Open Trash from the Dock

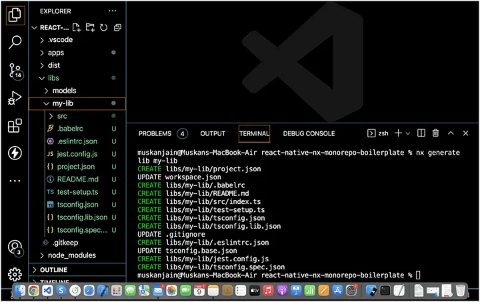(460, 291)
